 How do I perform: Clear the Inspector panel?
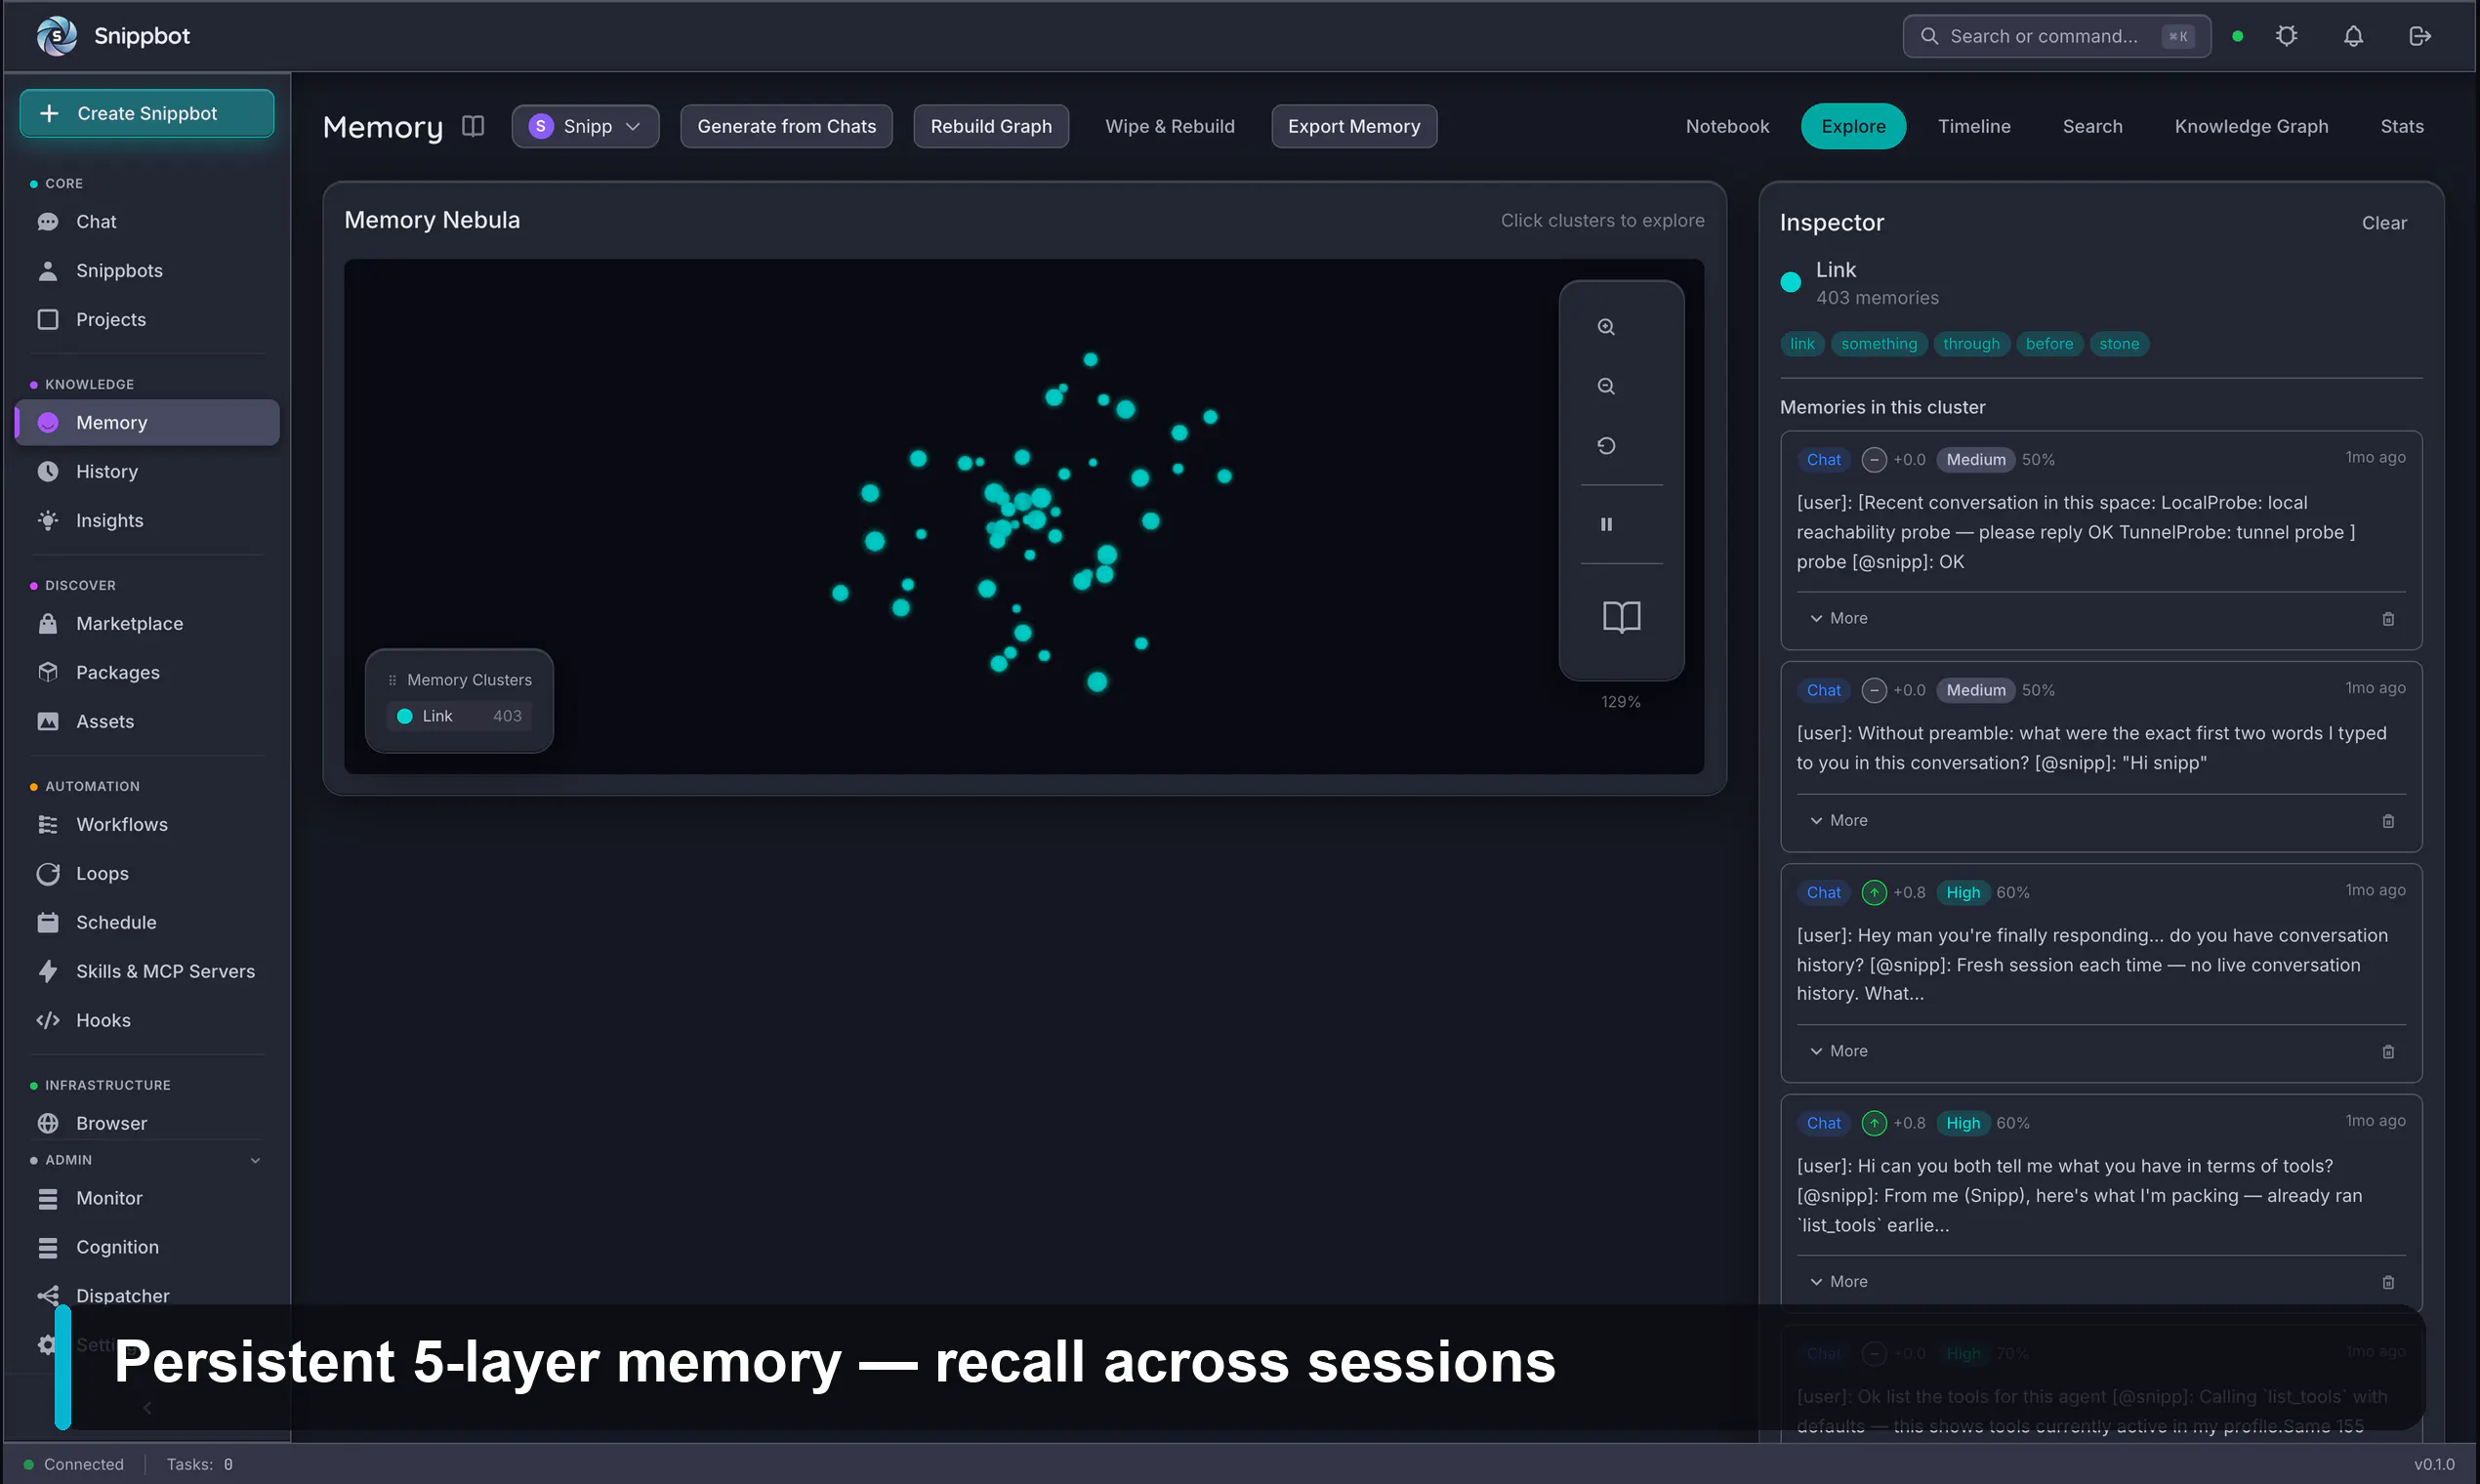click(x=2384, y=223)
